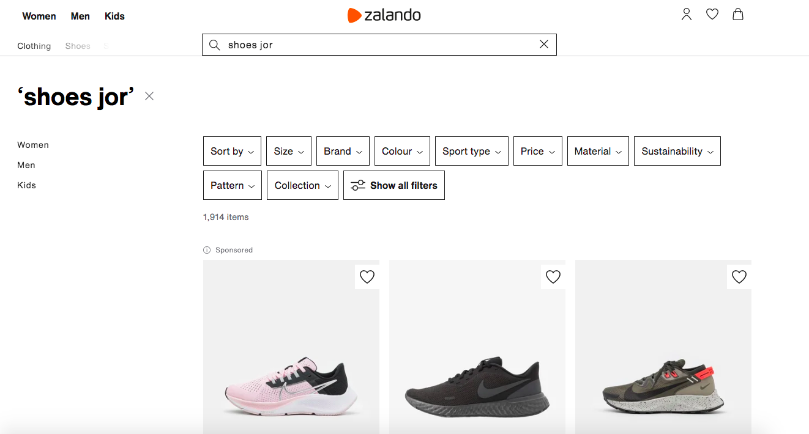Open the shopping bag icon
809x434 pixels.
pos(738,14)
